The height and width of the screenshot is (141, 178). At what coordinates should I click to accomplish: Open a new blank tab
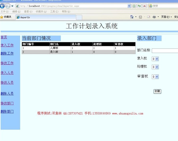79,18
